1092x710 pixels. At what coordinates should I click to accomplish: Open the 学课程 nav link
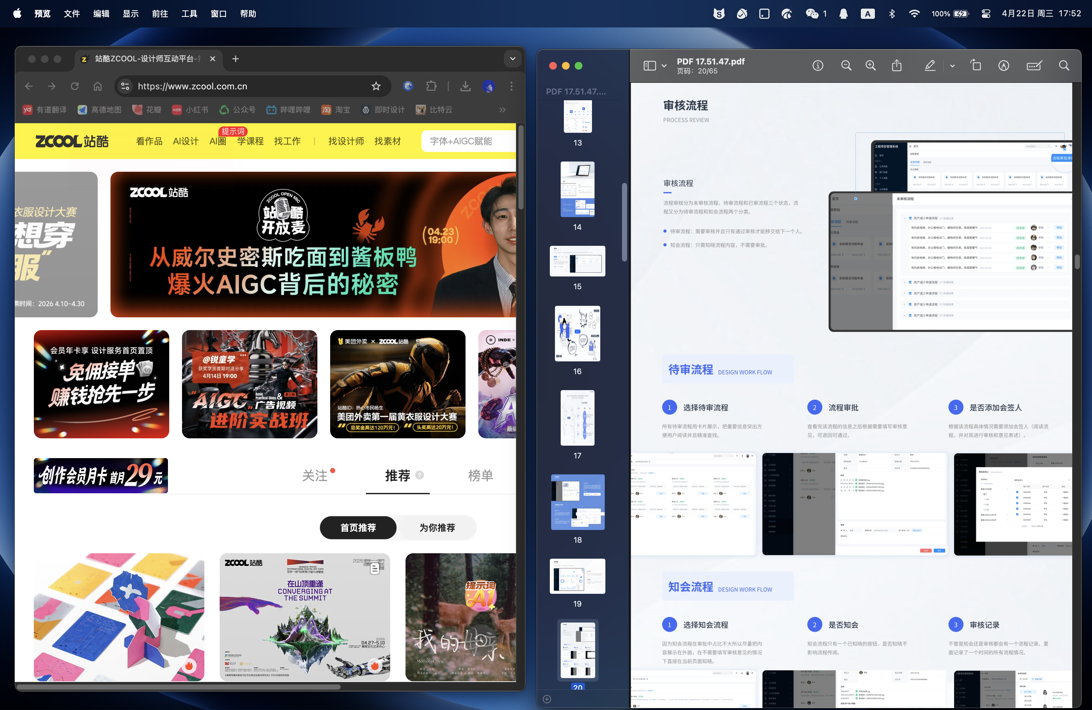click(251, 141)
